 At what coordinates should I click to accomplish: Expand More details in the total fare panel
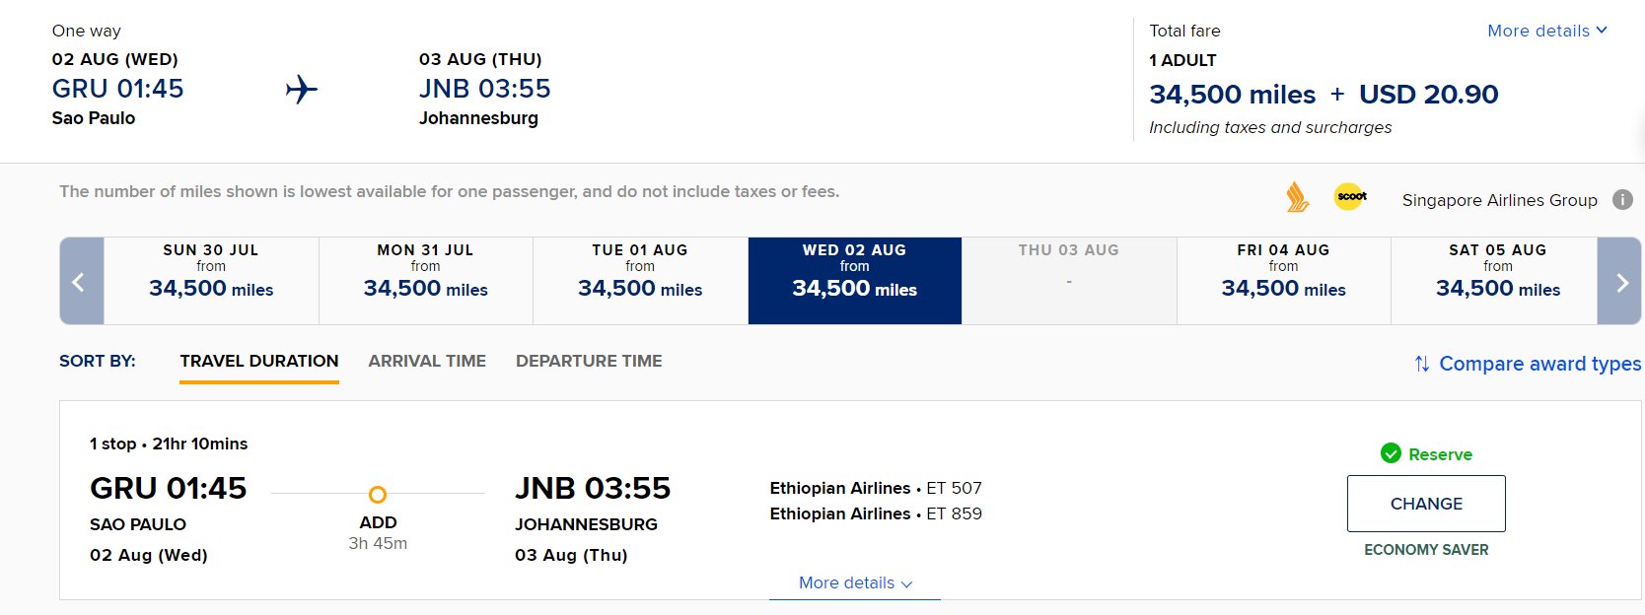(1547, 31)
